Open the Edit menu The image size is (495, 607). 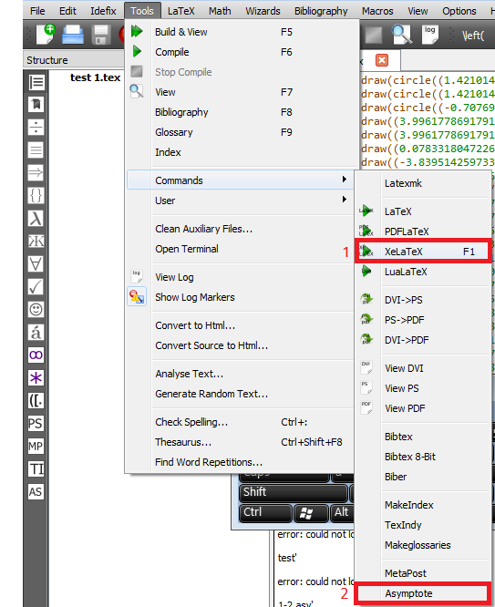coord(67,11)
